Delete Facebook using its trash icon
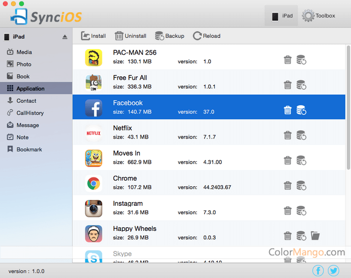This screenshot has width=351, height=278. (288, 110)
